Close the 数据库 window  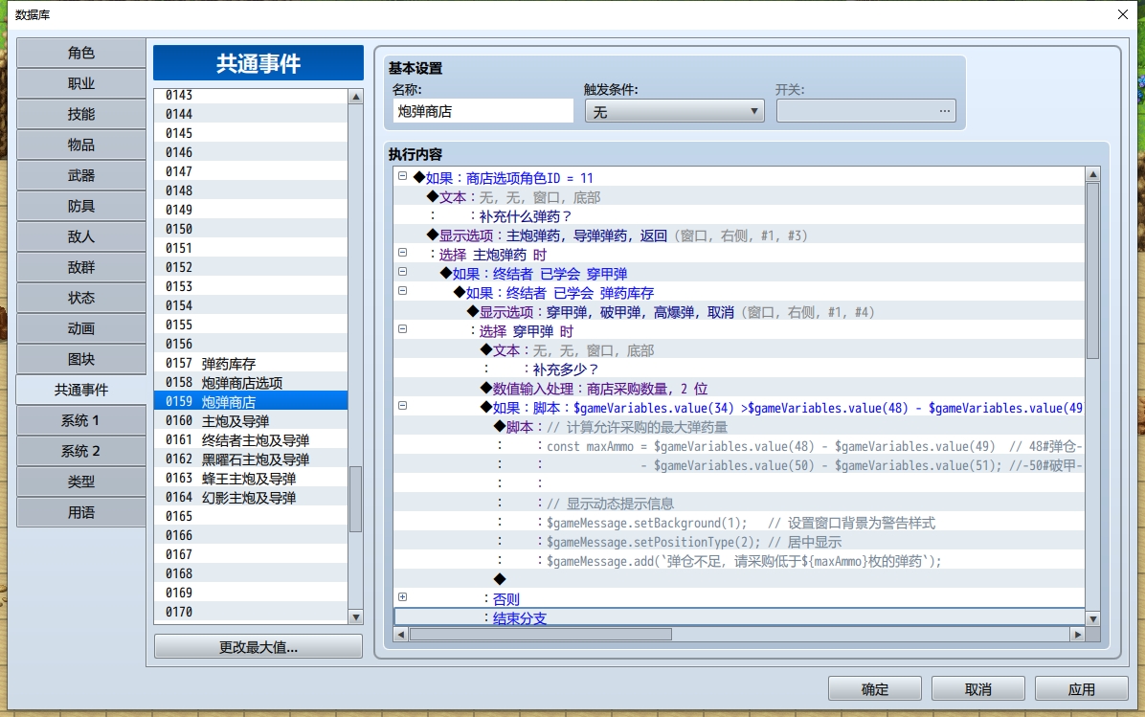tap(1123, 14)
